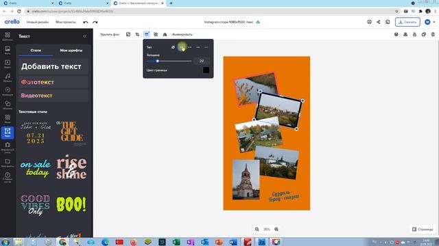Click Удалить фон in image toolbar
Screen dimensions: 439x246
coord(110,34)
